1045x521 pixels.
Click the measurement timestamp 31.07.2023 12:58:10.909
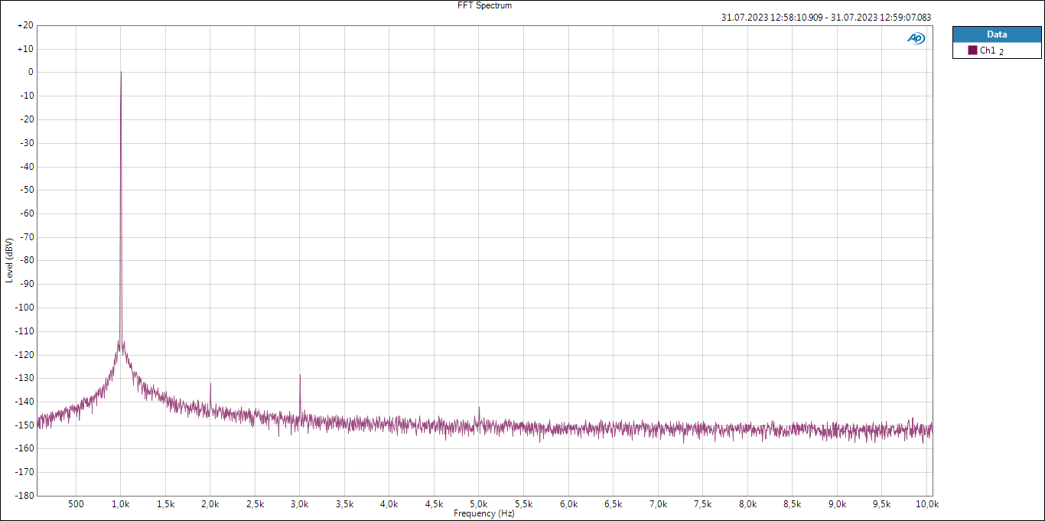coord(772,18)
